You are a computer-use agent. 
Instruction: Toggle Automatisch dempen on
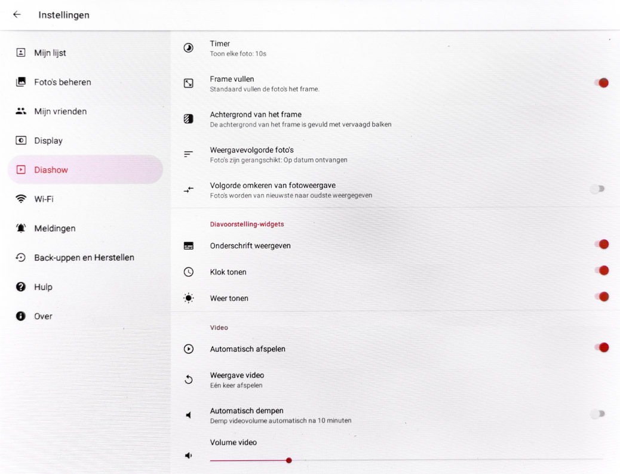597,414
